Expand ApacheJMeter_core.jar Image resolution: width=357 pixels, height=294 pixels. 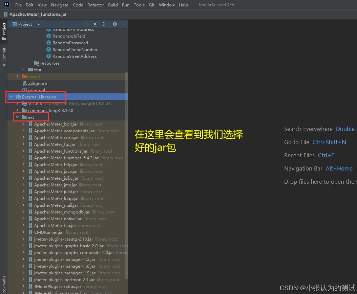point(23,137)
